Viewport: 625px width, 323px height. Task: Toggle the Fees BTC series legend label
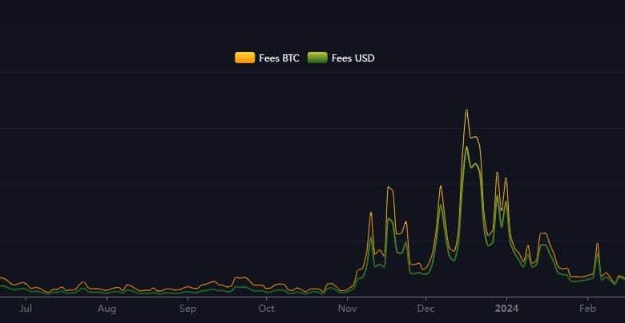point(279,58)
